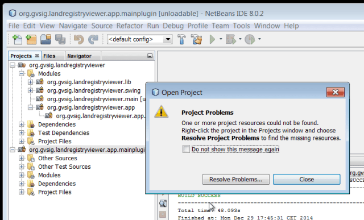The image size is (364, 220).
Task: Open the Tools menu
Action: click(241, 26)
